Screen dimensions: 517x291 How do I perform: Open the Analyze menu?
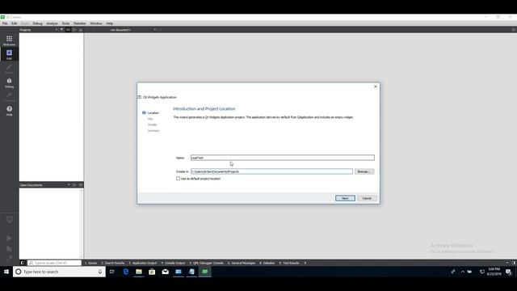click(x=52, y=23)
